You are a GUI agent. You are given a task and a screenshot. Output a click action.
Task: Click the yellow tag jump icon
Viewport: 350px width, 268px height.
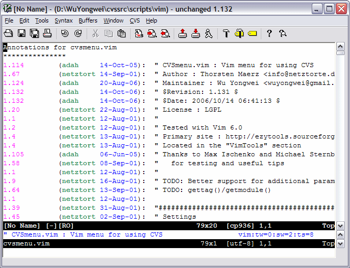click(x=252, y=34)
